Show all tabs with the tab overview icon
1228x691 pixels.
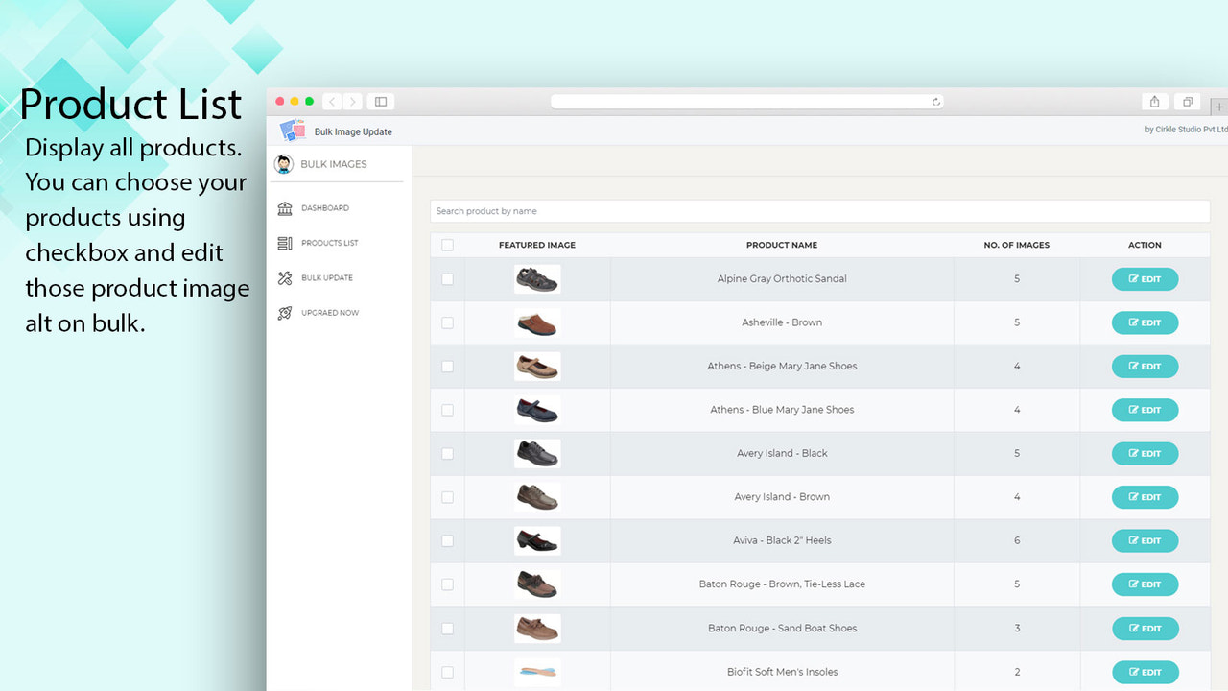point(1187,102)
